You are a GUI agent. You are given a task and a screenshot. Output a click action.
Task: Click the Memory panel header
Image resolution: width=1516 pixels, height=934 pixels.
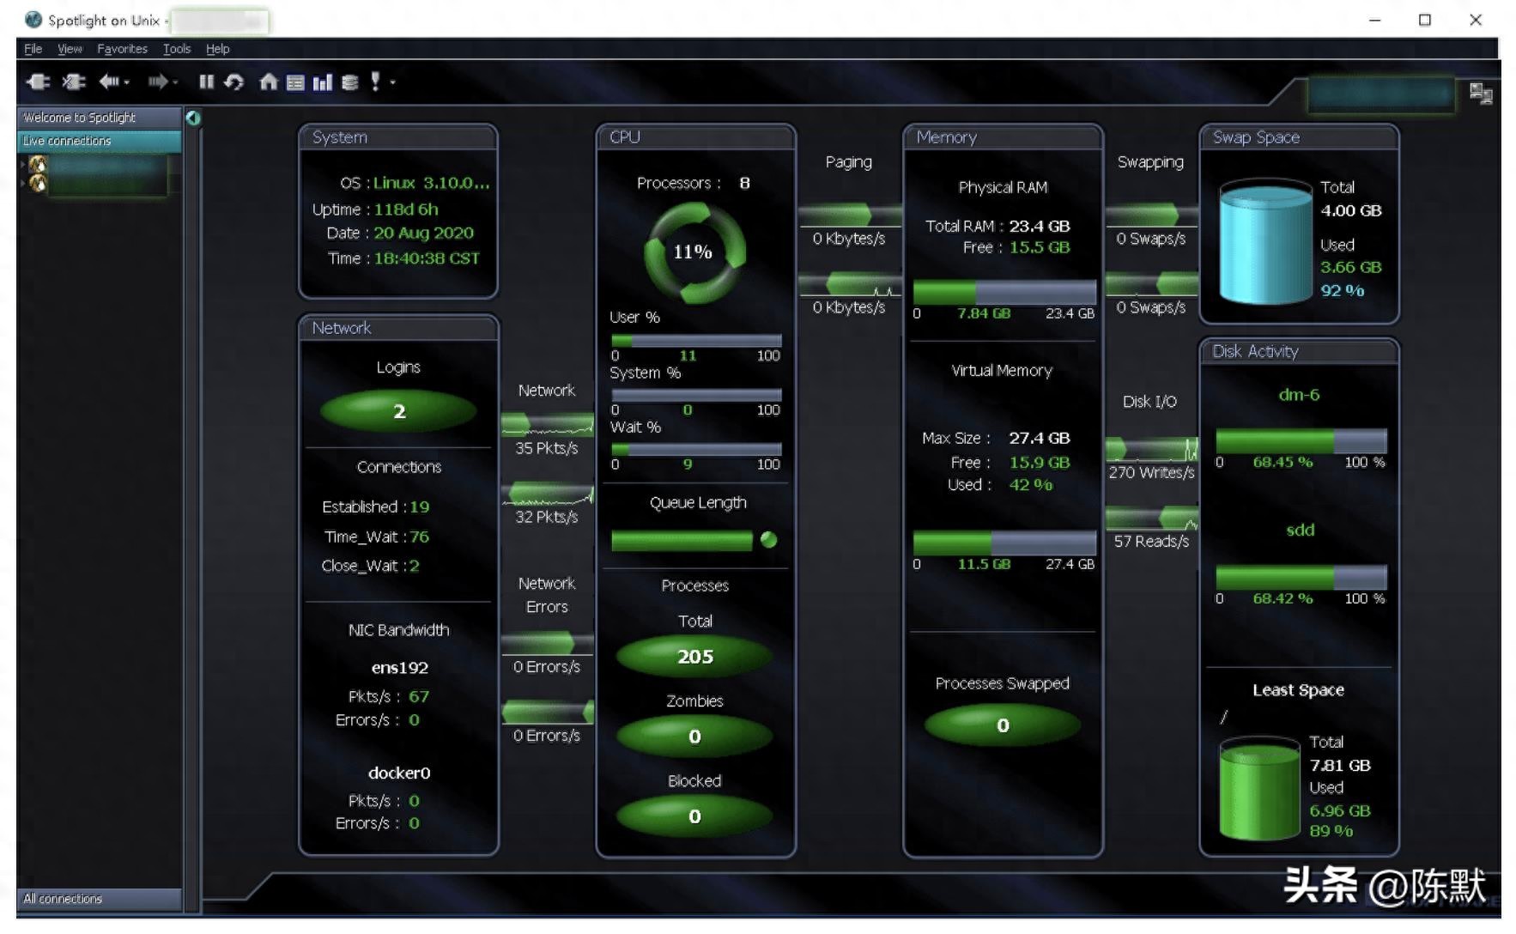click(x=1003, y=137)
